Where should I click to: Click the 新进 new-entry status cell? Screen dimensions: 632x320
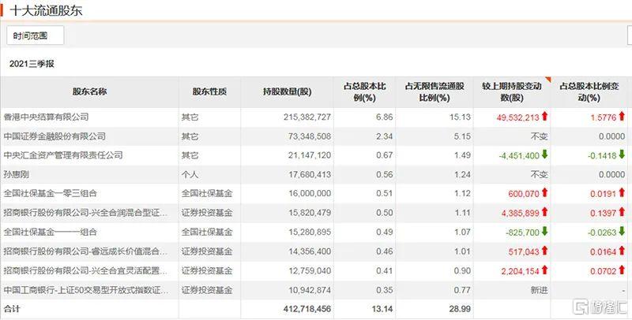[539, 290]
